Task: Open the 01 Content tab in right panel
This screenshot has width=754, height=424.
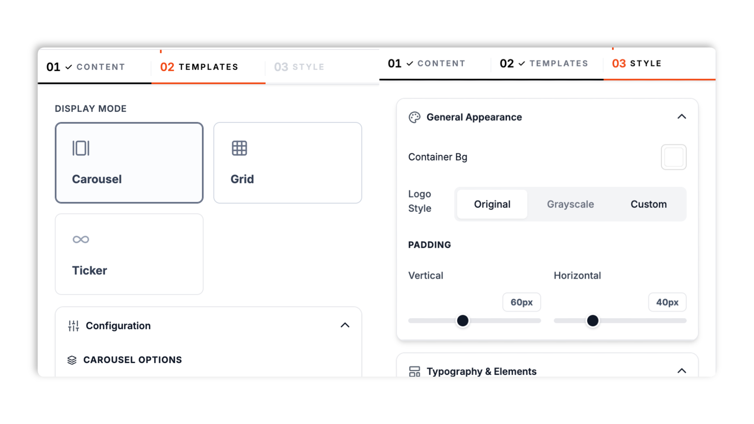Action: 435,64
